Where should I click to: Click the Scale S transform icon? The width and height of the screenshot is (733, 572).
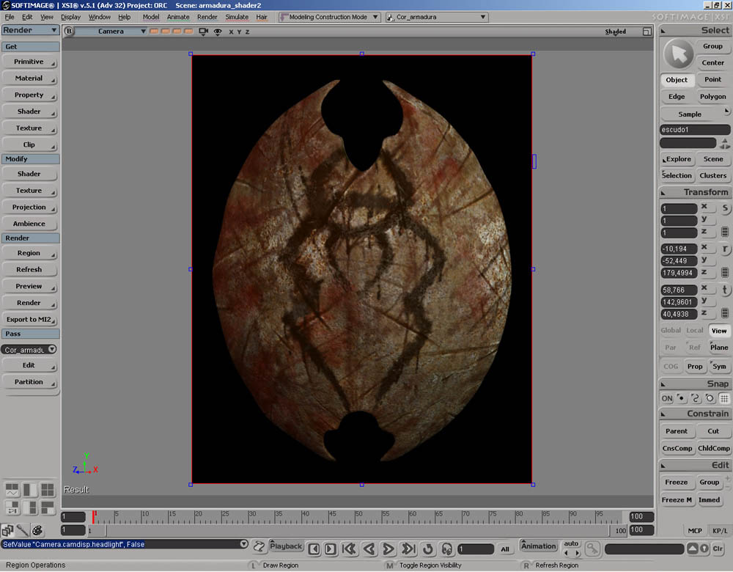(725, 209)
